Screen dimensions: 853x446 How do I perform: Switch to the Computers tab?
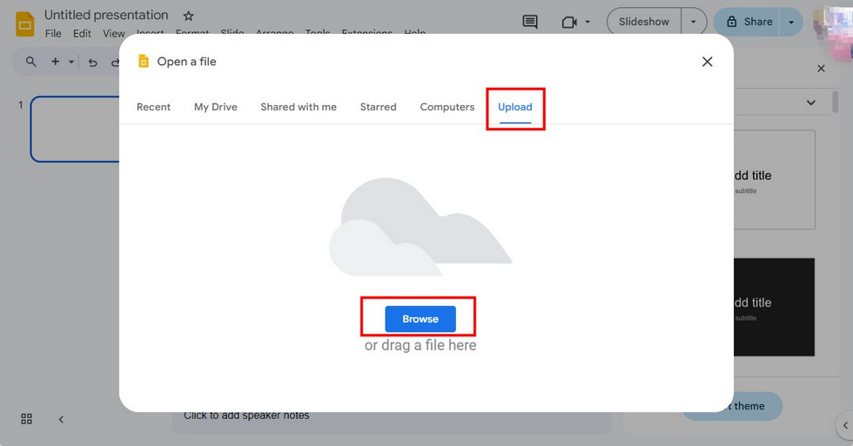(x=447, y=107)
